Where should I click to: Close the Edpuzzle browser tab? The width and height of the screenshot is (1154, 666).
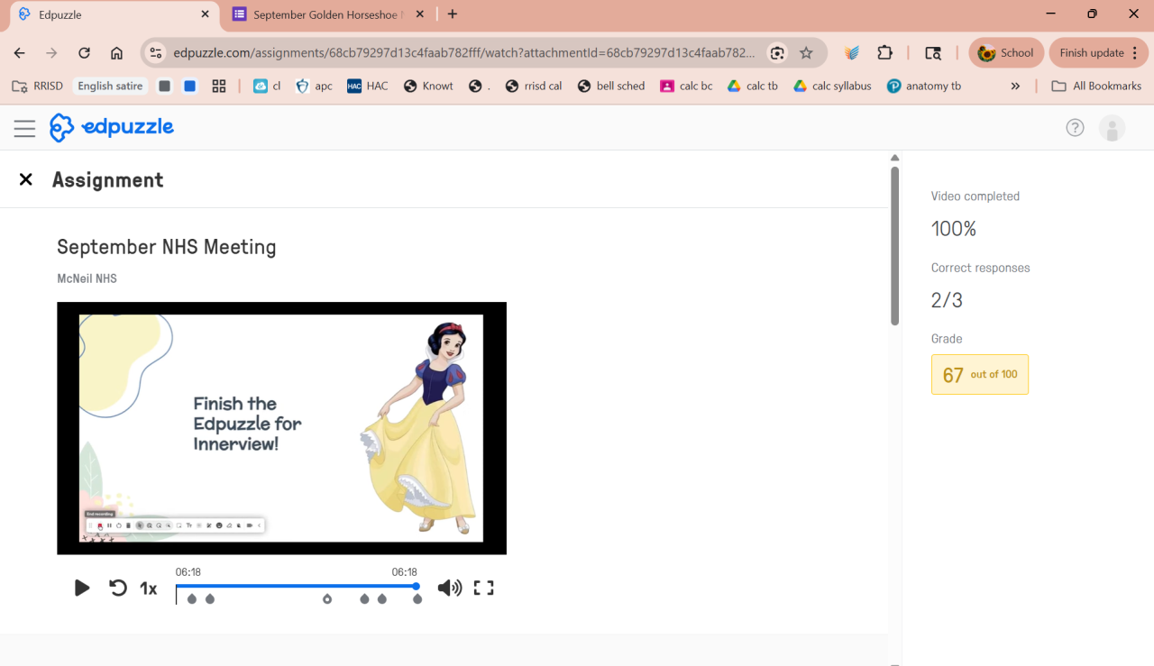tap(205, 14)
